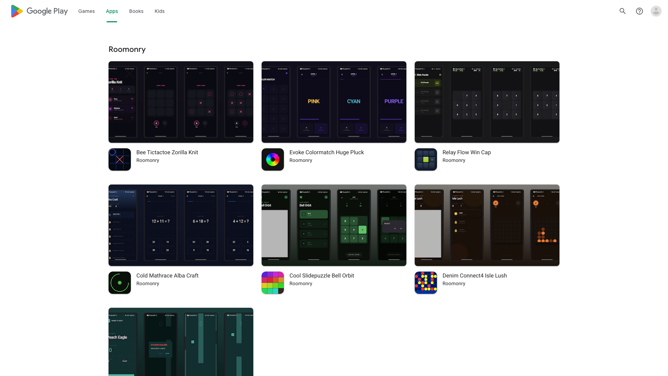View Cool Slidepuzzle Bell Orbit screenshot banner
Viewport: 668px width, 376px height.
334,225
